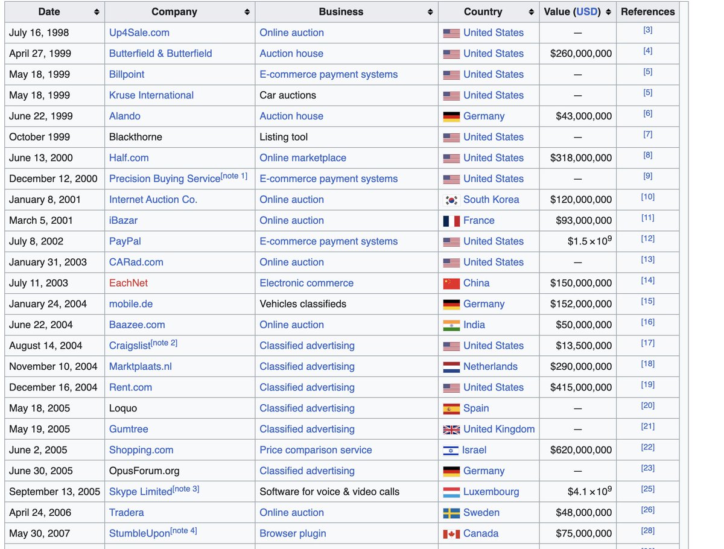
Task: Open the StumbleUpon company link
Action: click(140, 534)
